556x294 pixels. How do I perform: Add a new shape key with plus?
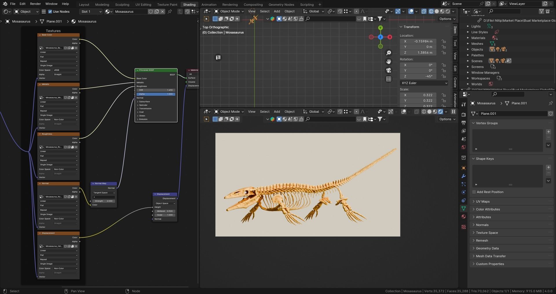(548, 167)
